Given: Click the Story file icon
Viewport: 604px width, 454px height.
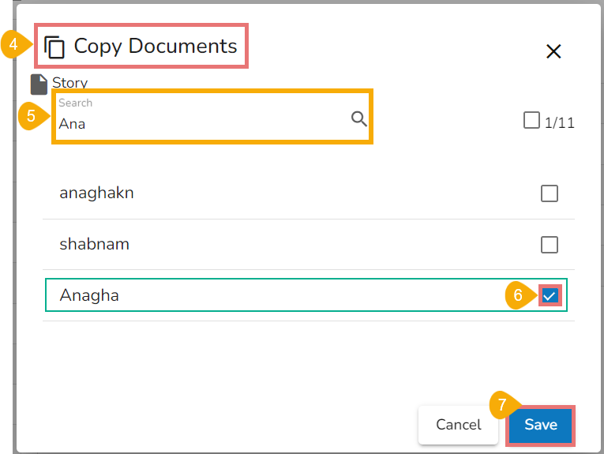Looking at the screenshot, I should point(39,84).
